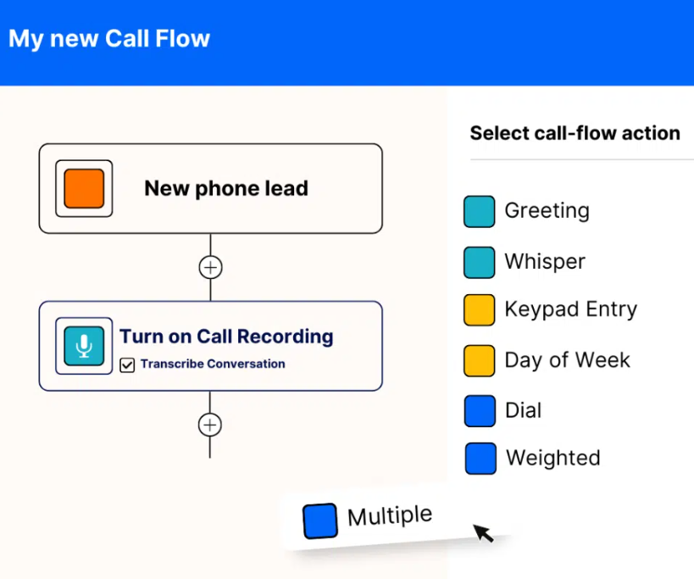The image size is (694, 579).
Task: Select the Greeting menu entry label
Action: [x=547, y=211]
